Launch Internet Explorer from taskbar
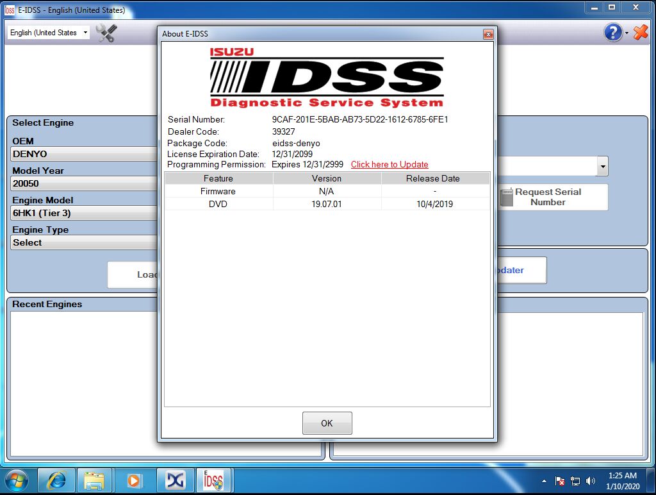Viewport: 656px width, 495px height. click(x=56, y=480)
